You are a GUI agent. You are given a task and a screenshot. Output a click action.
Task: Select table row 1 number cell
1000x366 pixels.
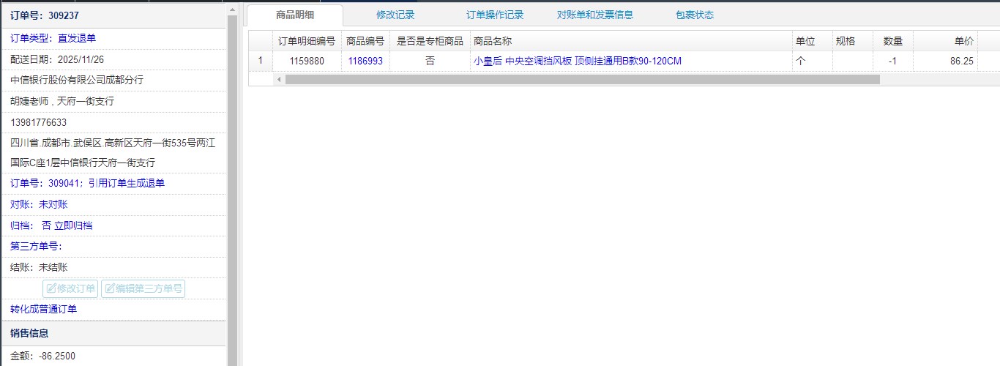click(260, 61)
